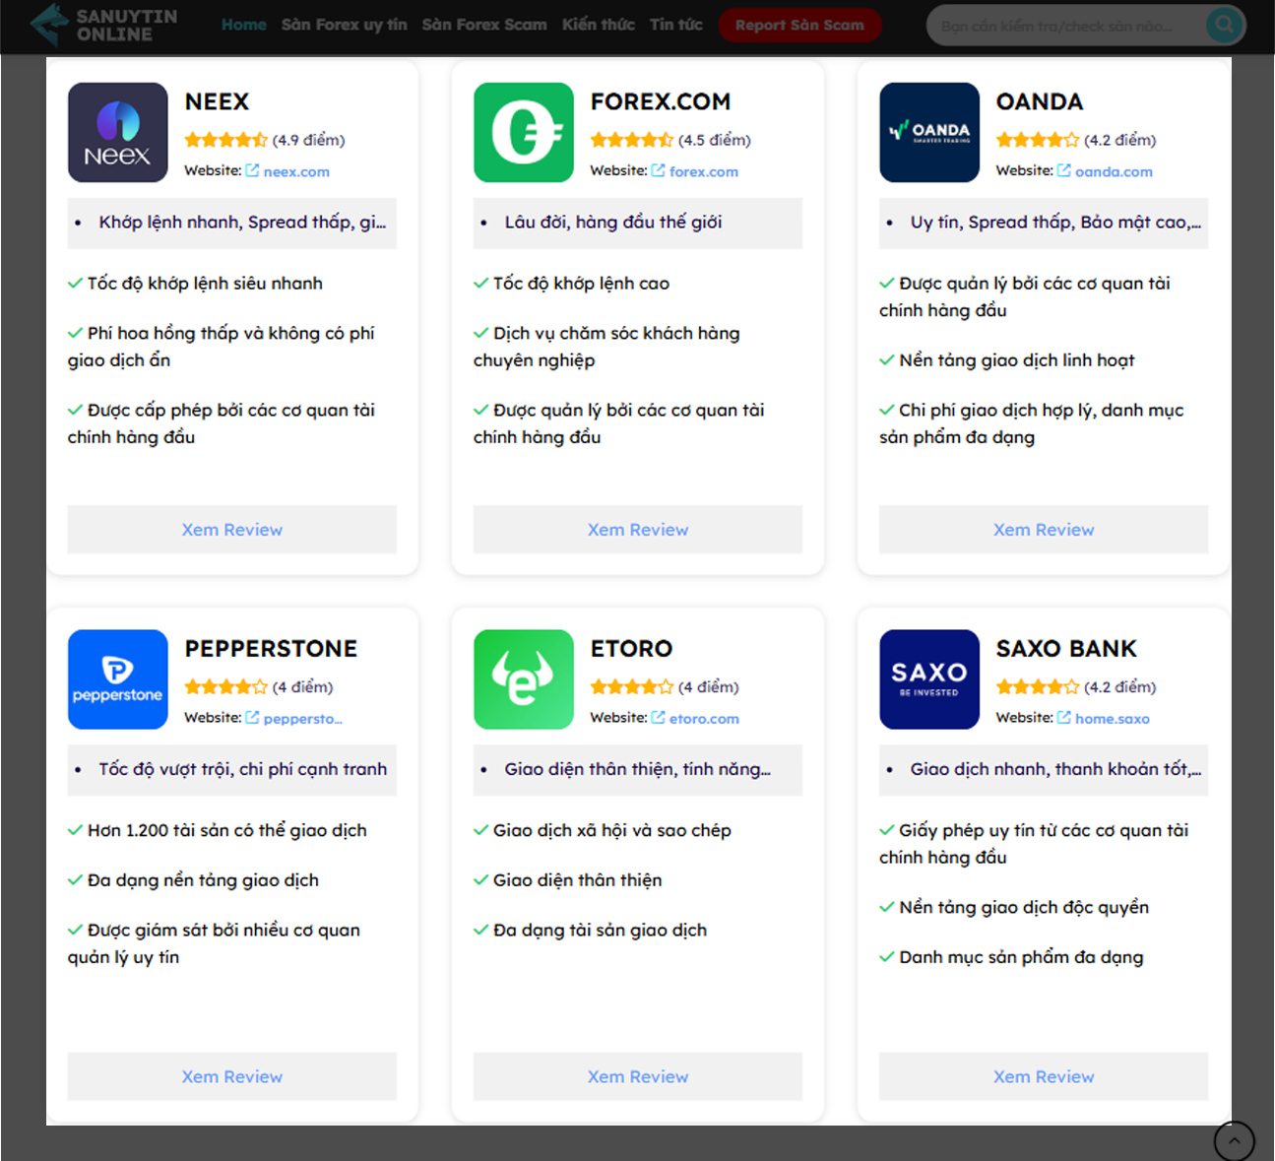Viewport: 1275px width, 1161px height.
Task: Click 'Giao dịch xã hội và sao chép'
Action: [612, 830]
